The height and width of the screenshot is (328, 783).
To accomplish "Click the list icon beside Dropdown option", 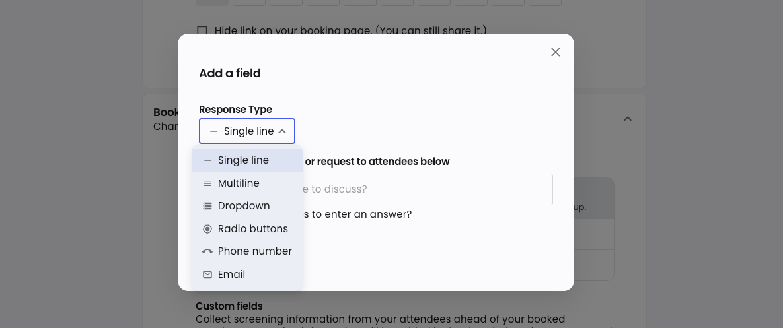I will pos(207,206).
